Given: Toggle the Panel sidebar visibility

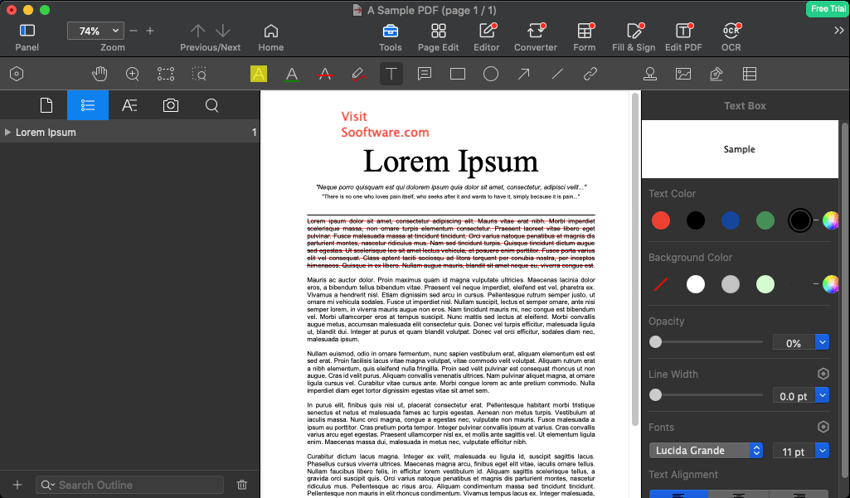Looking at the screenshot, I should click(27, 36).
